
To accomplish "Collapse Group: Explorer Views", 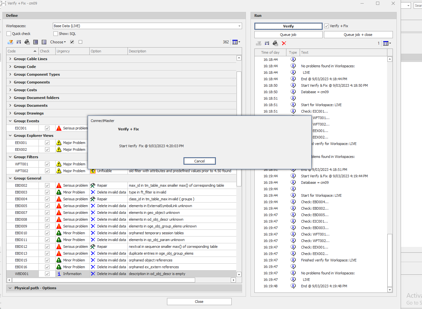I will point(10,136).
